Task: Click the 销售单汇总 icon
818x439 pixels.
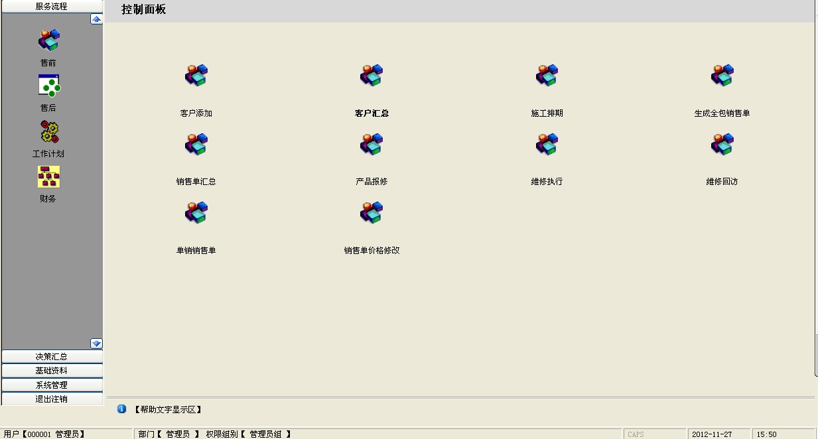Action: (196, 144)
